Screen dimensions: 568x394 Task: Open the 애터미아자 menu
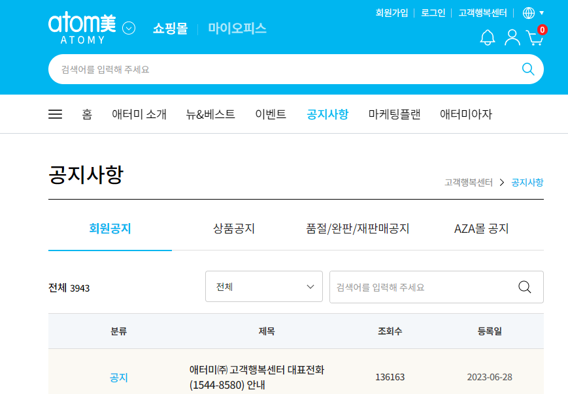click(466, 114)
